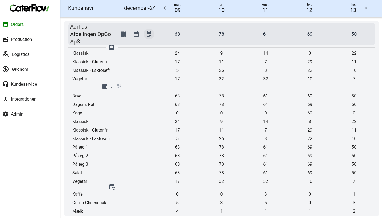Click the receipt icon above the Klassisk section
Image resolution: width=382 pixels, height=218 pixels.
(112, 48)
